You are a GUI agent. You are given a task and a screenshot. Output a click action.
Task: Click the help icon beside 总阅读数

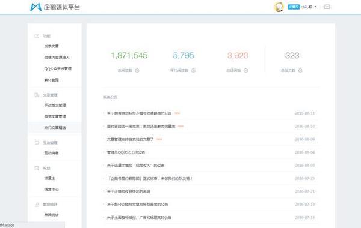pos(137,70)
